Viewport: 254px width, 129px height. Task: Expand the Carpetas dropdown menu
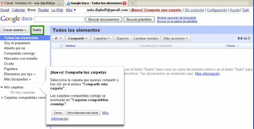102,38
